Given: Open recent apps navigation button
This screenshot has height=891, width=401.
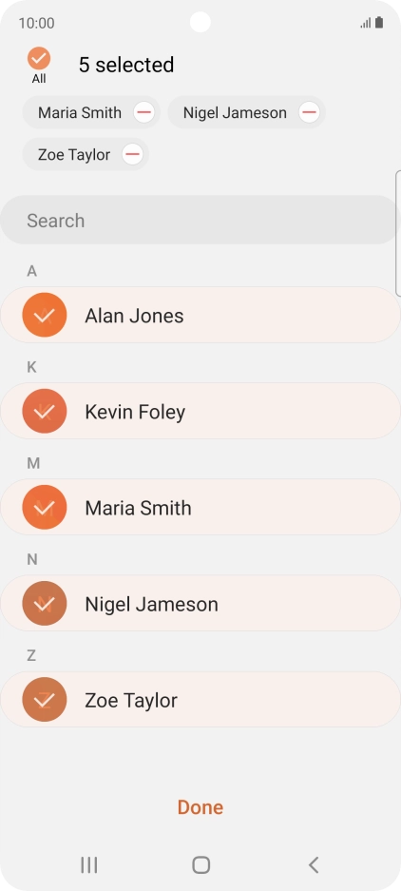Looking at the screenshot, I should (88, 865).
